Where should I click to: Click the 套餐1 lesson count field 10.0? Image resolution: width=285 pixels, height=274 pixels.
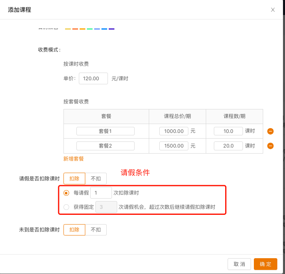[228, 131]
